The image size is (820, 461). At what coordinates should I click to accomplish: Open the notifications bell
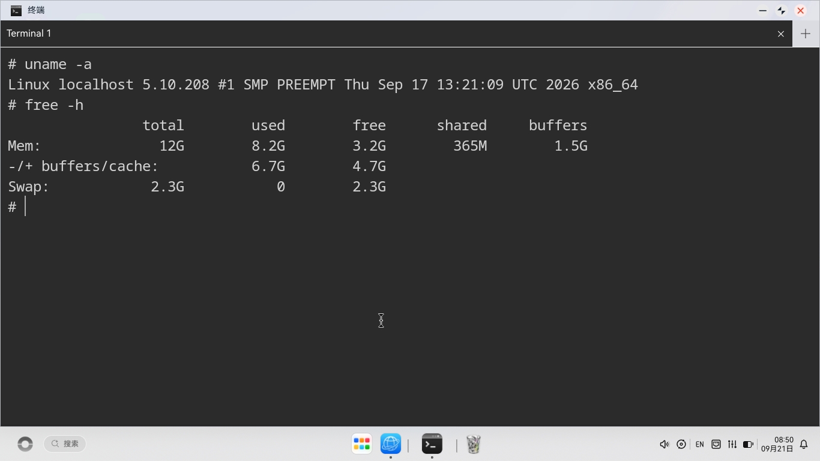click(804, 445)
